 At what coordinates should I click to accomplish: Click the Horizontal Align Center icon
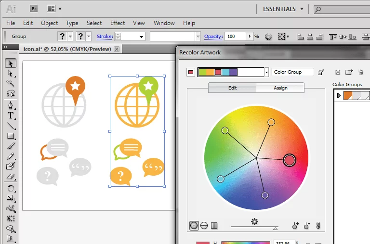[310, 37]
